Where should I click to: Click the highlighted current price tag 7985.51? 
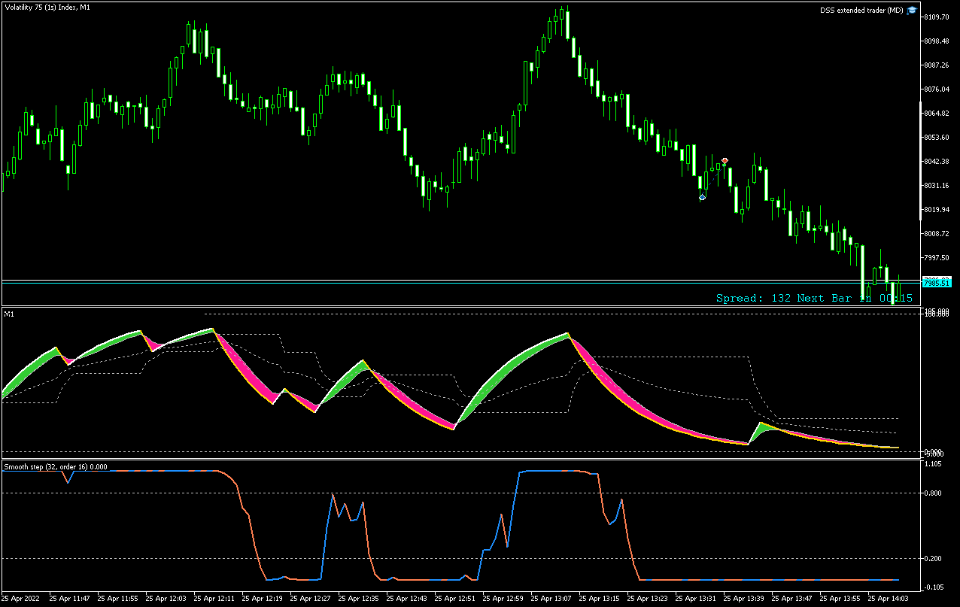pyautogui.click(x=937, y=283)
